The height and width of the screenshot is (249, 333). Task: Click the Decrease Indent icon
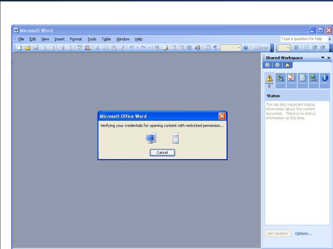(315, 48)
